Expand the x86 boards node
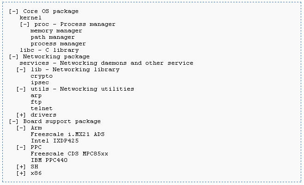This screenshot has height=185, width=304. coord(21,173)
